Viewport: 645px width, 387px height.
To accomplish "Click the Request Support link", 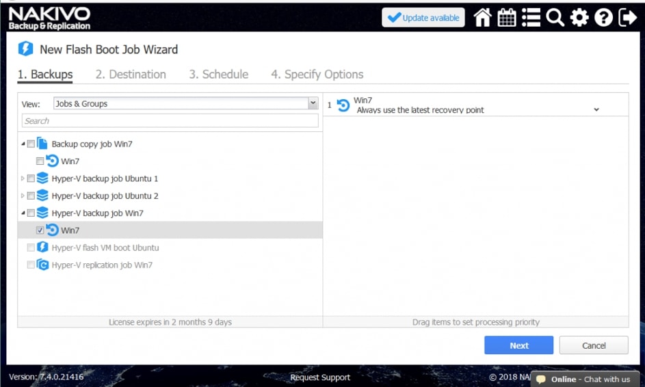I will click(320, 377).
